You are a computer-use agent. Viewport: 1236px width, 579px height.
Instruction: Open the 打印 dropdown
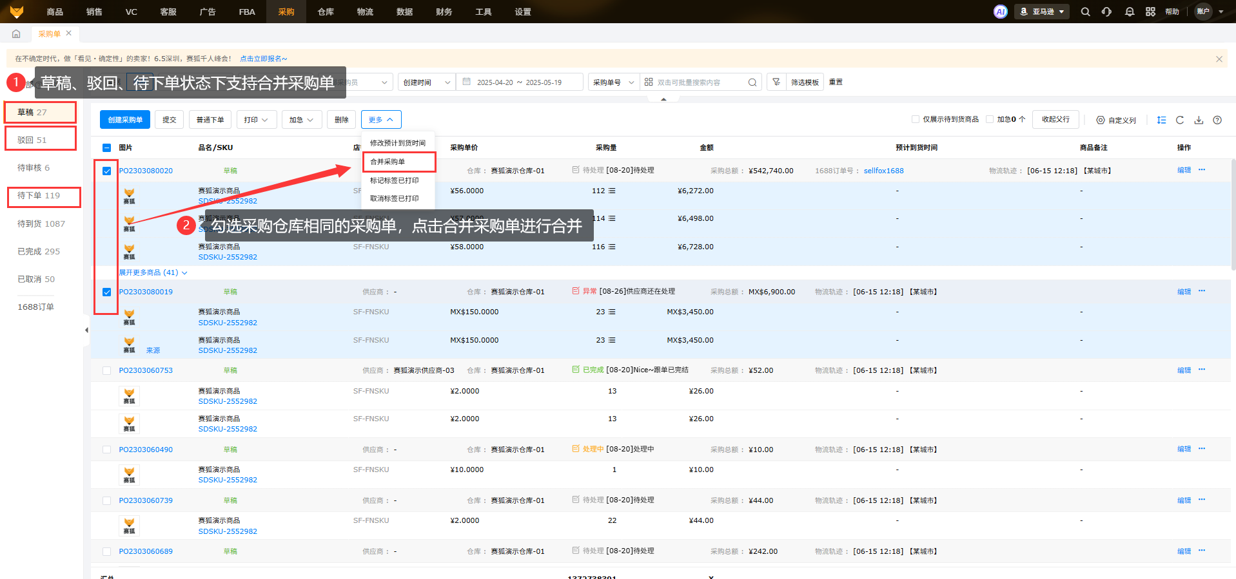pyautogui.click(x=256, y=120)
